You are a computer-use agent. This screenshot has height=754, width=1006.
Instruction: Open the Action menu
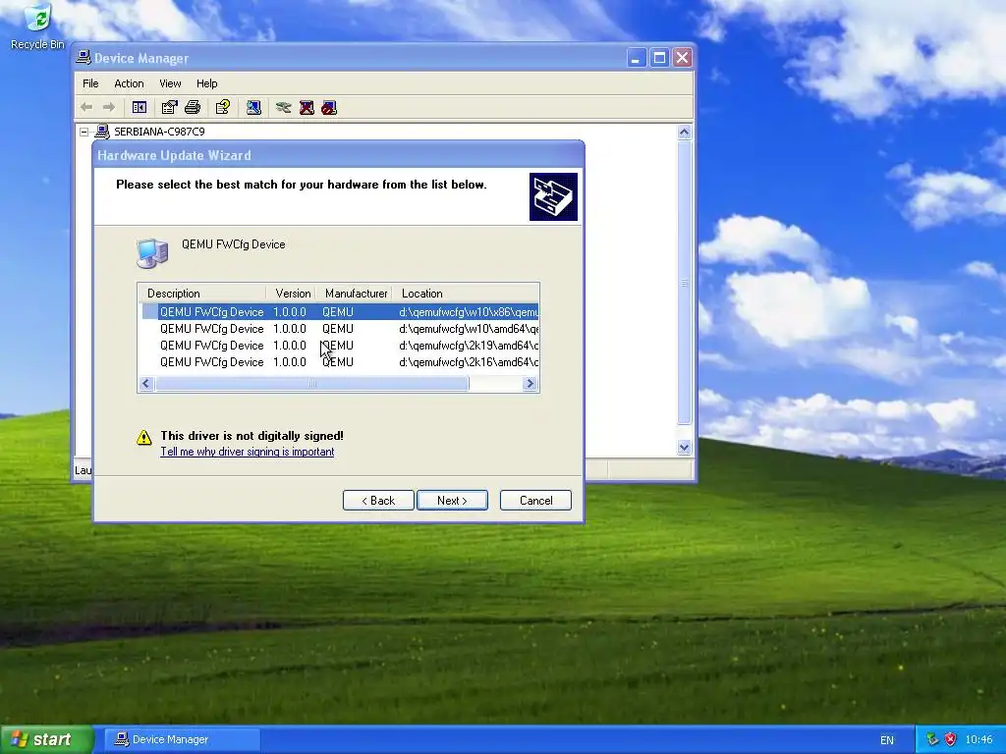(x=129, y=83)
